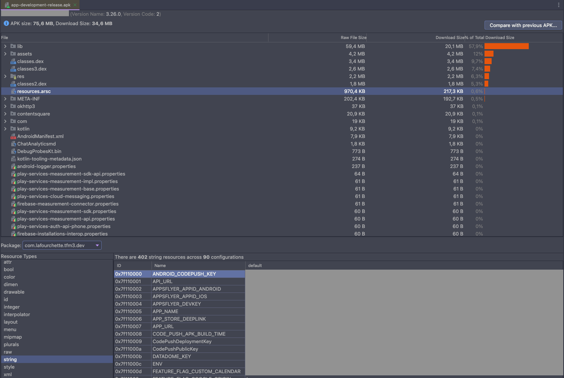Select the drawable resource type

click(57, 292)
